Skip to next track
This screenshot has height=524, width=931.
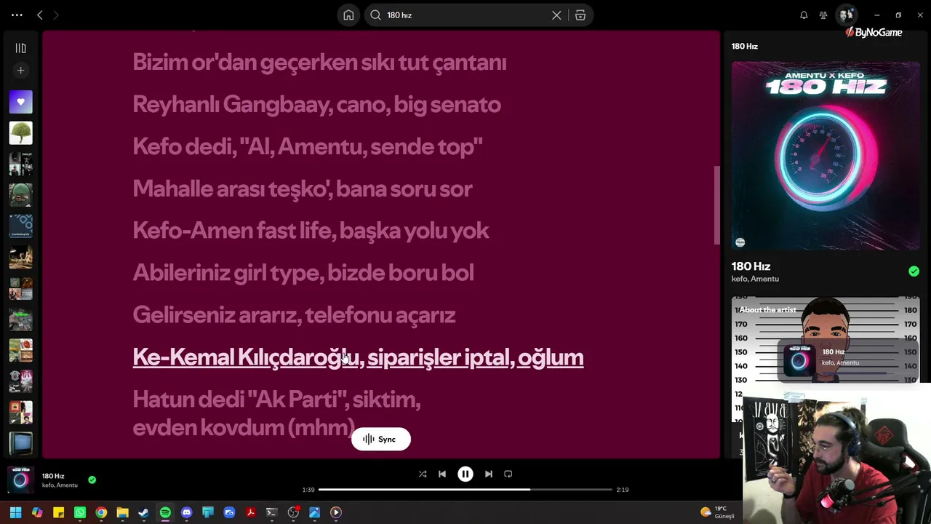(489, 474)
